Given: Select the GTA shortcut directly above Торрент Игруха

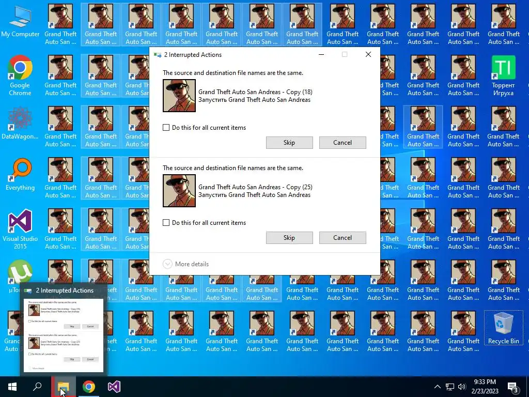Looking at the screenshot, I should tap(503, 24).
